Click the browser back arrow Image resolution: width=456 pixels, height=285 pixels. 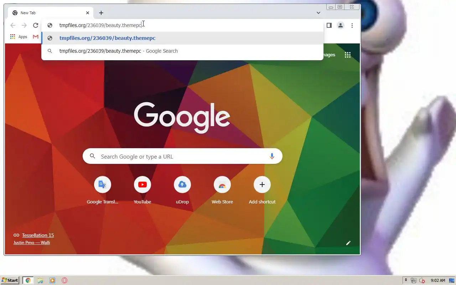pyautogui.click(x=13, y=25)
